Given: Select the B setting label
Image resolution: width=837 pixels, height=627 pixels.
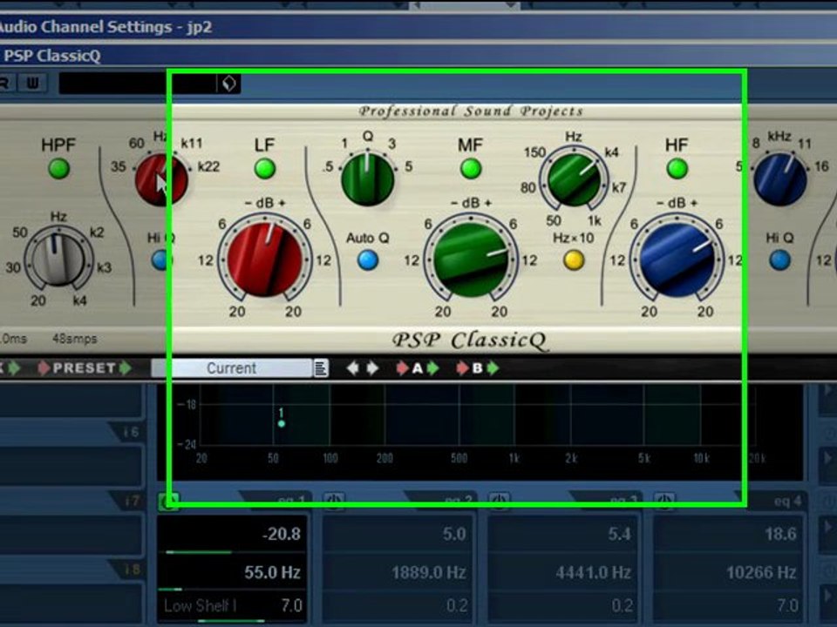Looking at the screenshot, I should pos(478,367).
